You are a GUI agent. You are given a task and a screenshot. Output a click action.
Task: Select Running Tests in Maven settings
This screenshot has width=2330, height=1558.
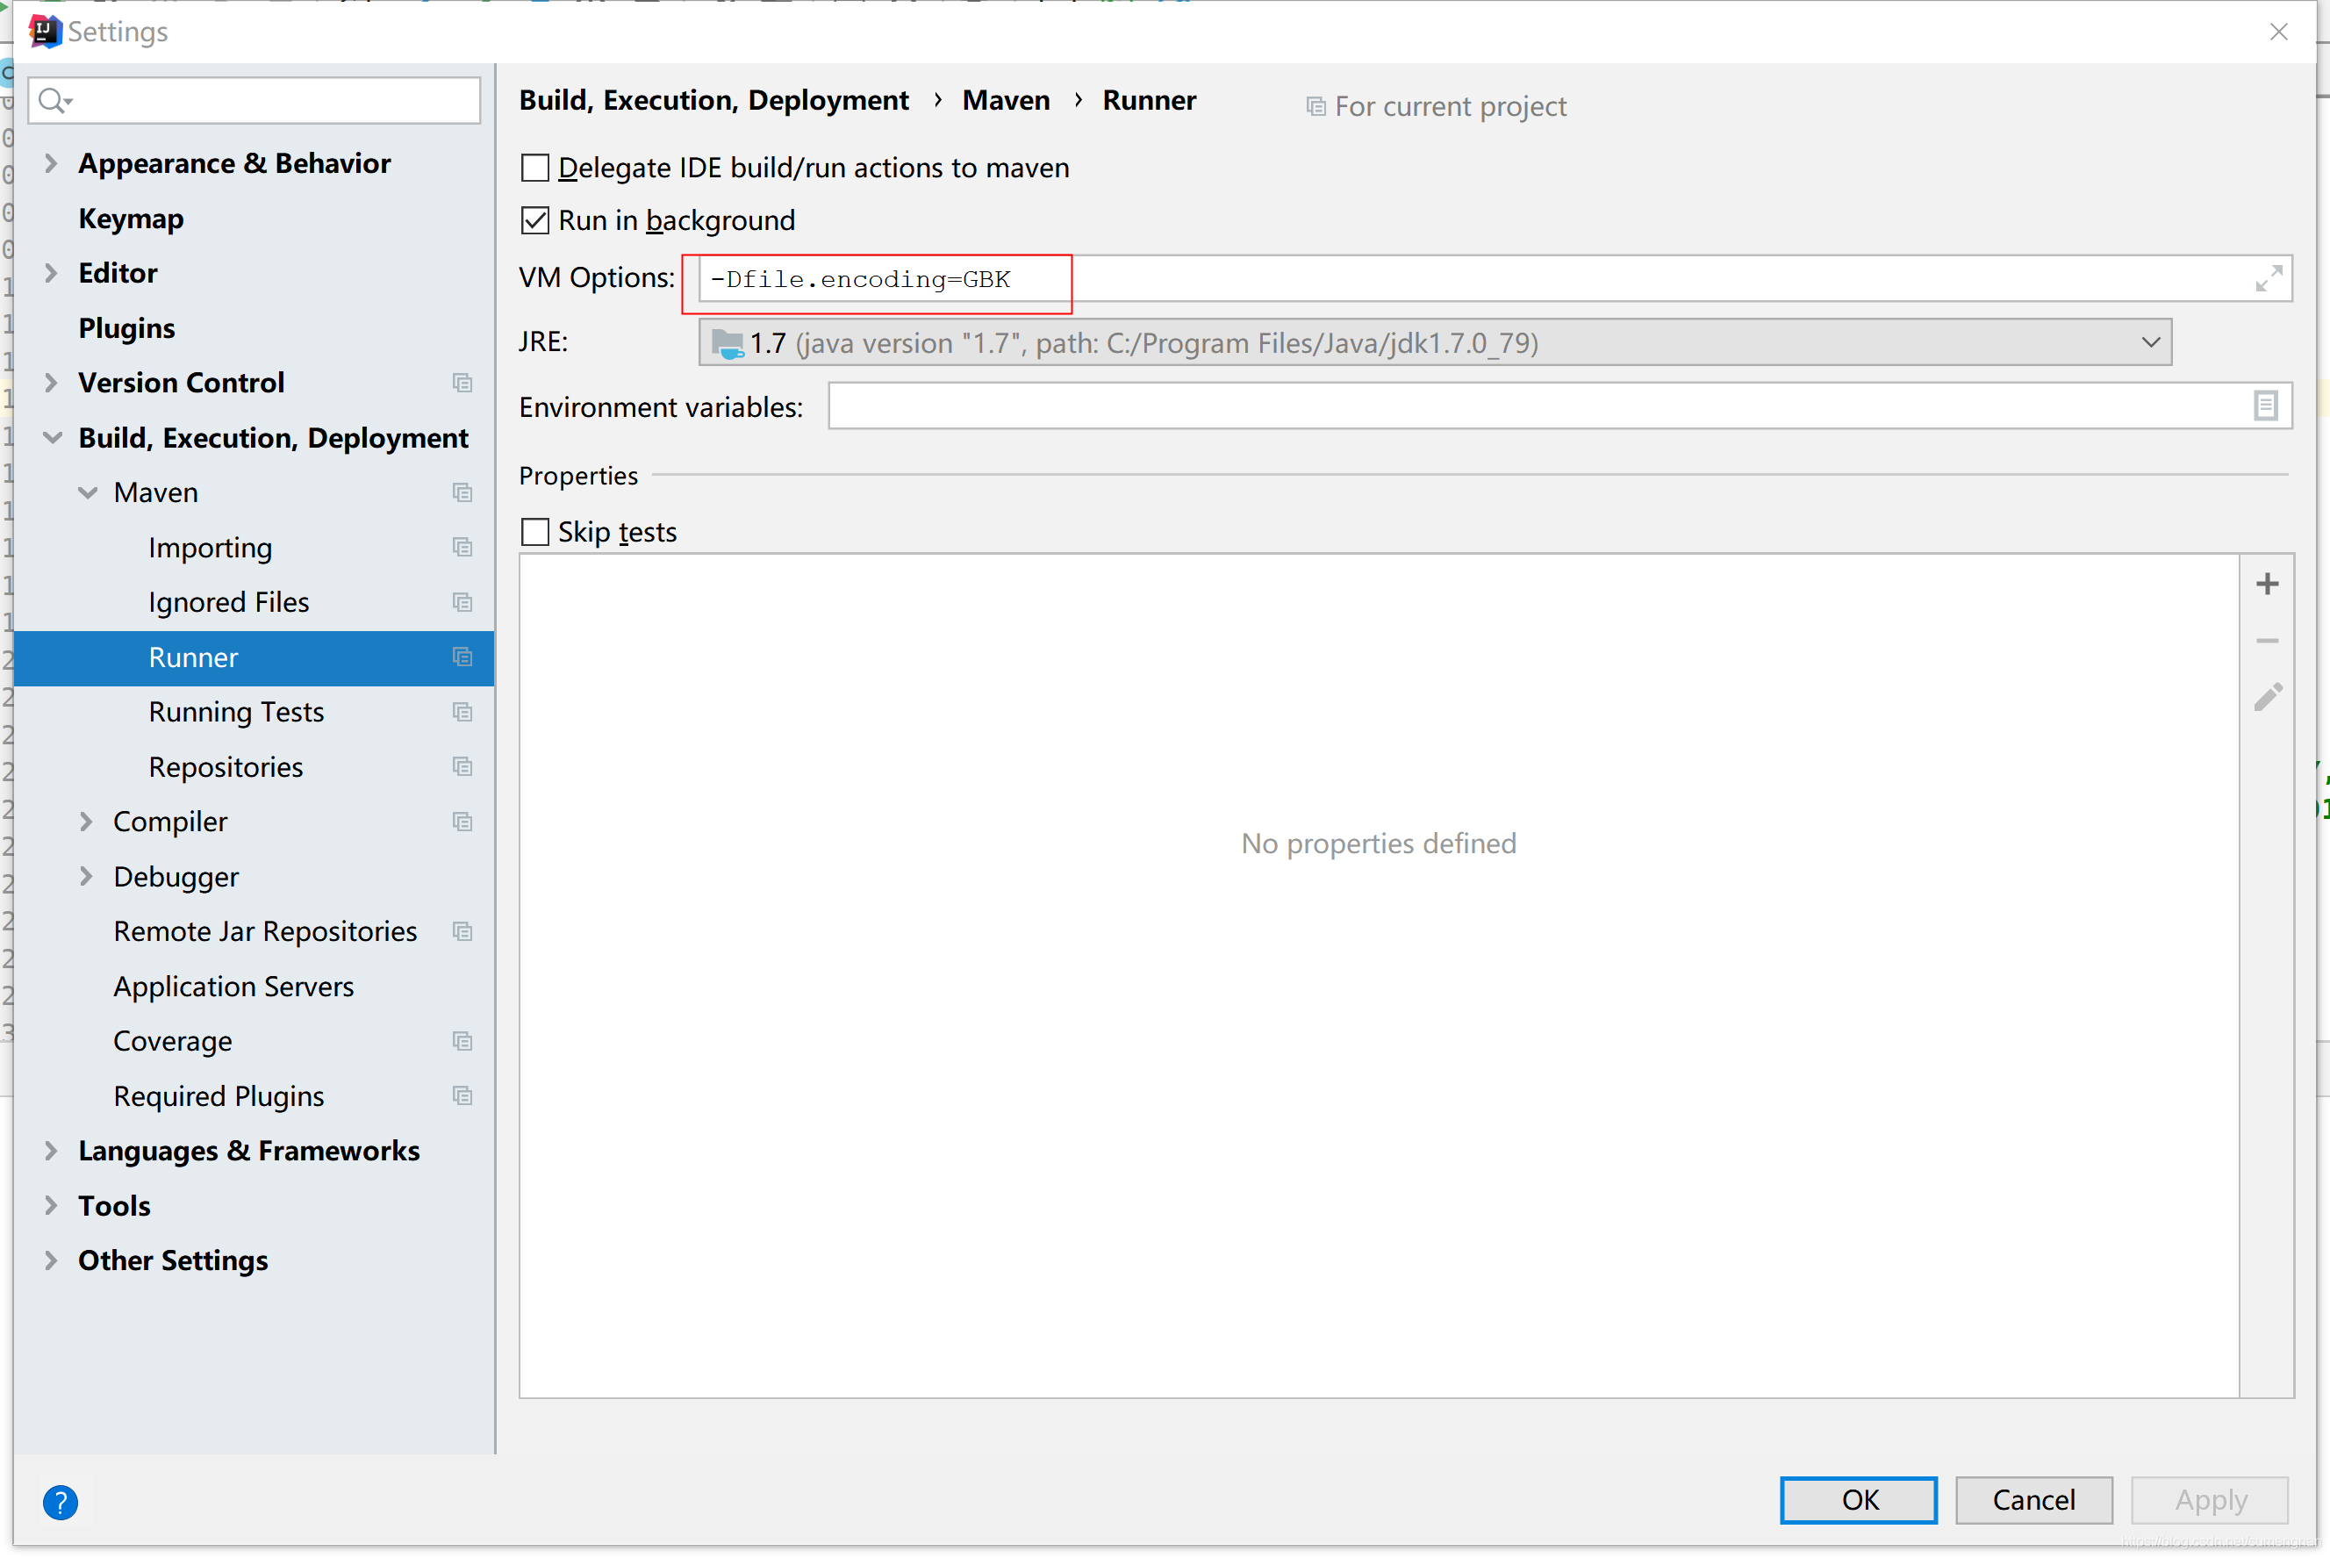click(236, 713)
